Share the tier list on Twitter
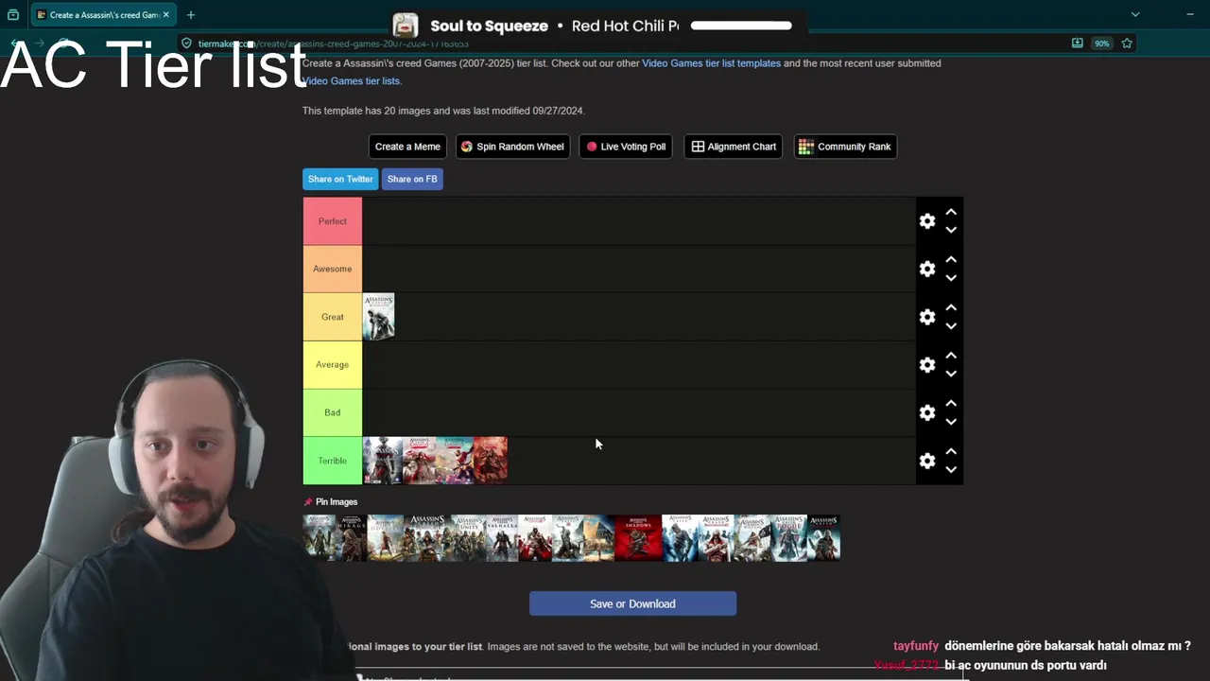The image size is (1210, 681). (x=340, y=179)
